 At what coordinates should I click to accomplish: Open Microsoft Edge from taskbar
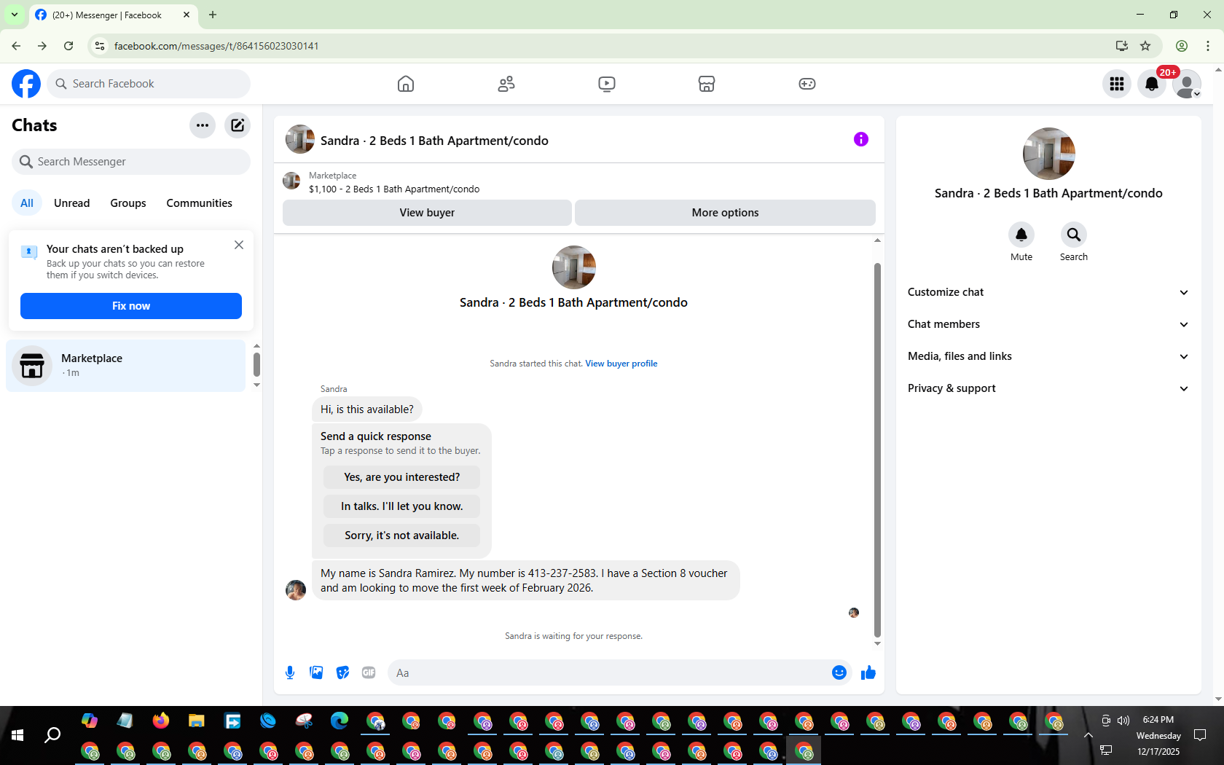pyautogui.click(x=340, y=721)
